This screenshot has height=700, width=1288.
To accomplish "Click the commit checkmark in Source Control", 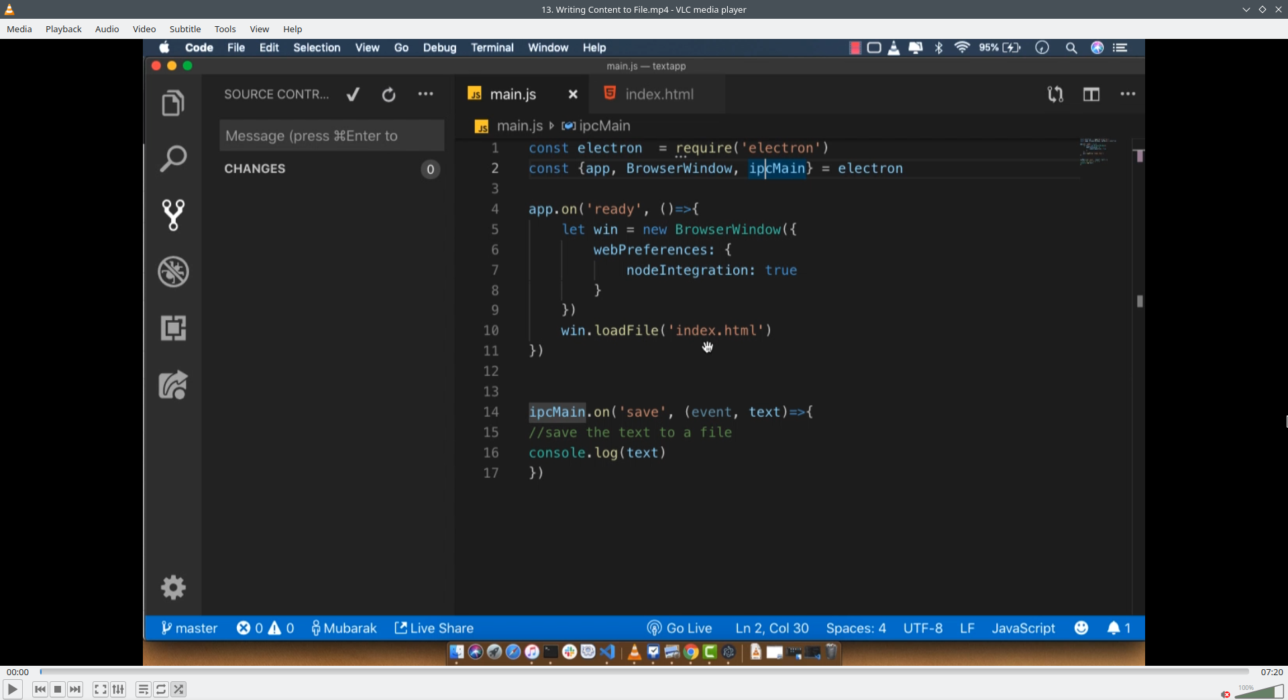I will pos(353,95).
